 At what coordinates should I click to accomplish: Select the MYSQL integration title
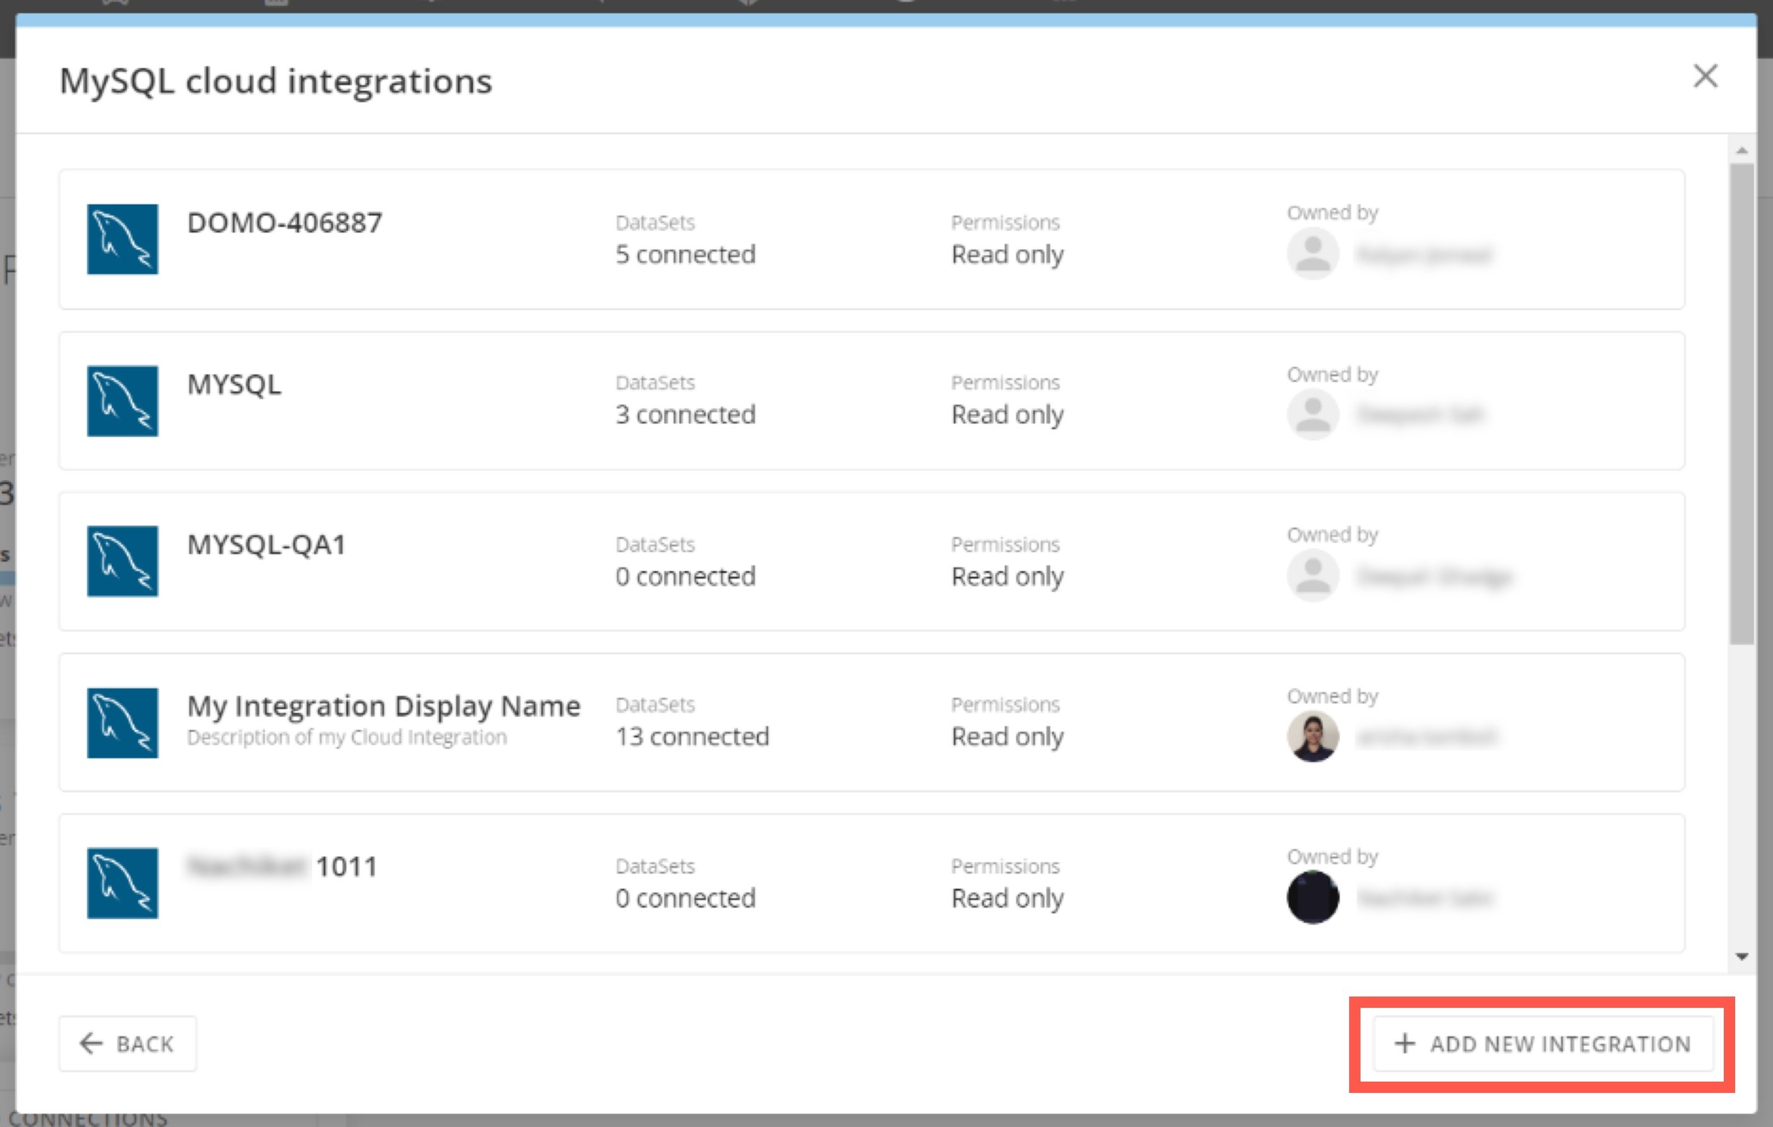point(234,384)
